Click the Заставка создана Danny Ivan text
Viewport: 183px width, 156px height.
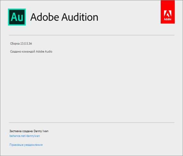(x=29, y=131)
